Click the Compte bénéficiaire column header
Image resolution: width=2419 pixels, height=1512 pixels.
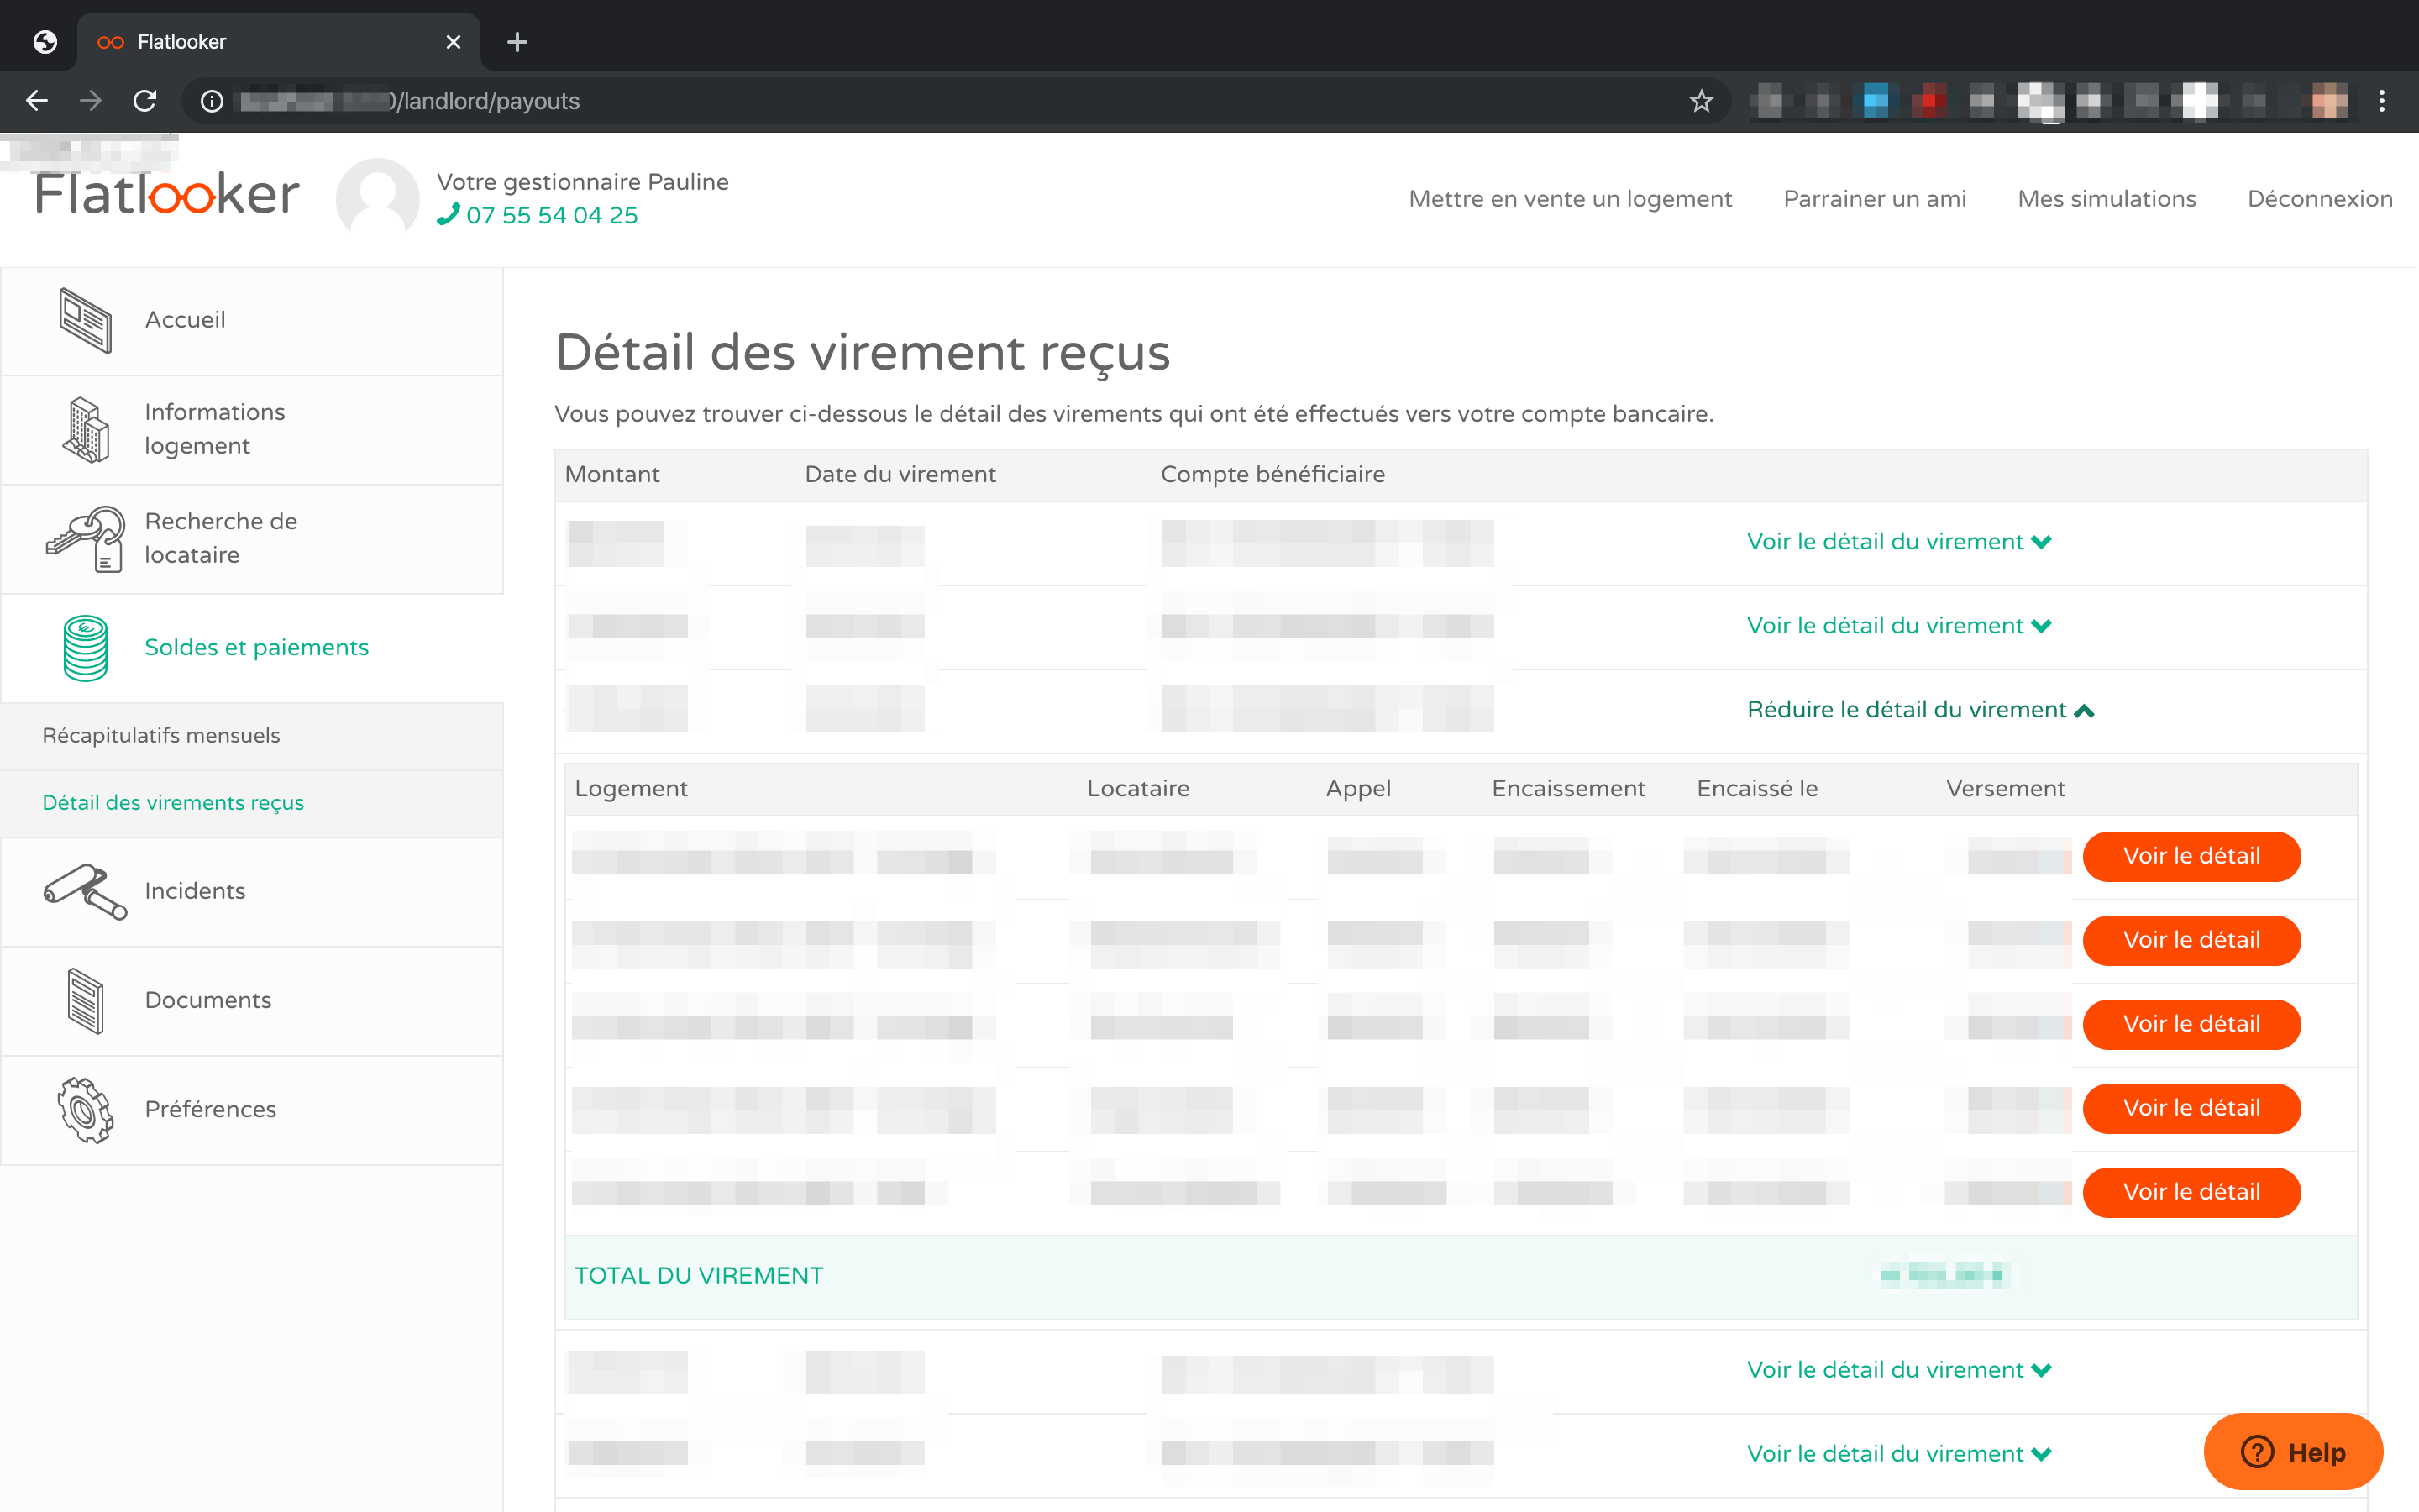[1272, 475]
